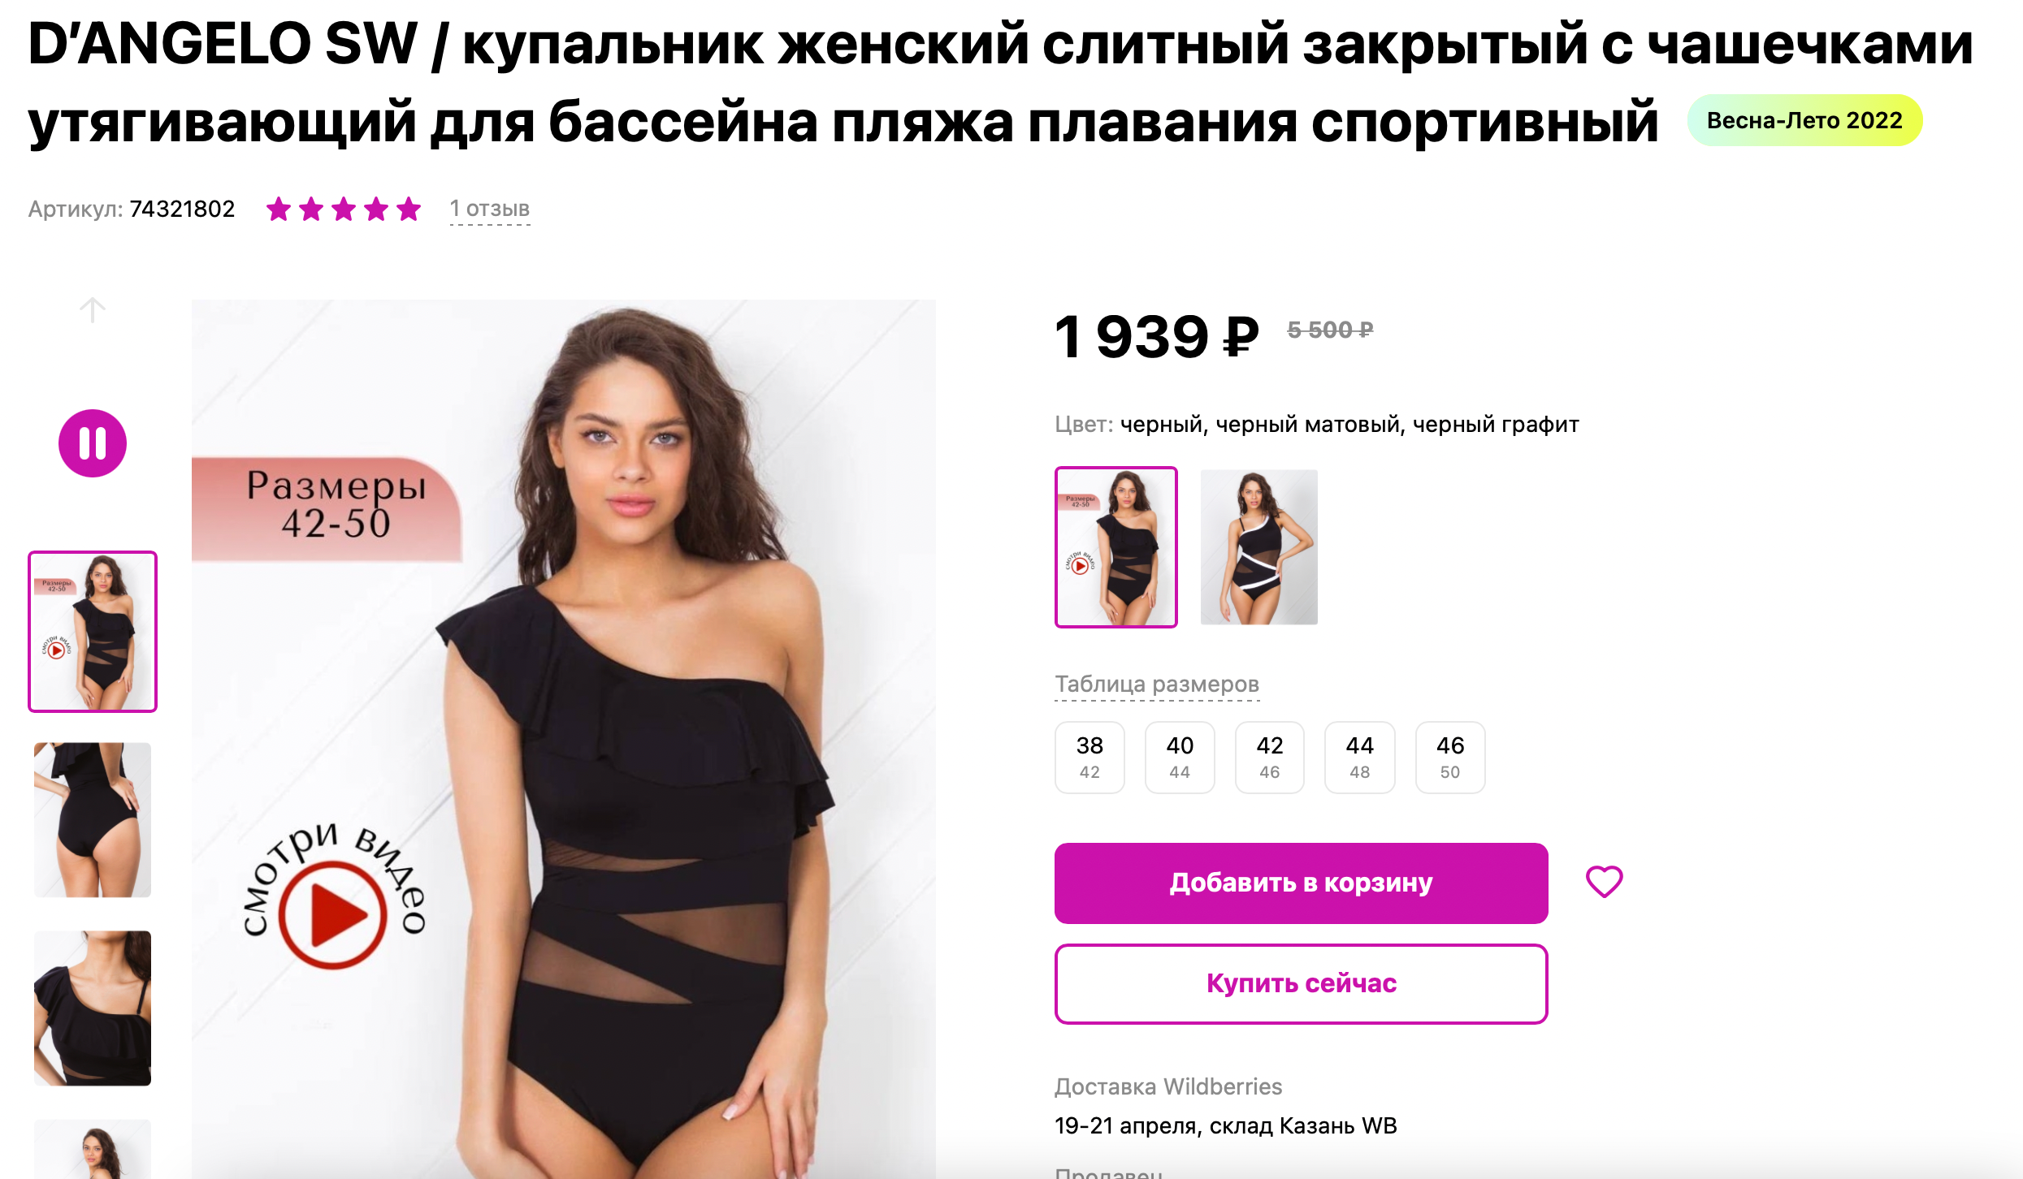Open the back view gallery thumbnail
2023x1179 pixels.
click(93, 820)
